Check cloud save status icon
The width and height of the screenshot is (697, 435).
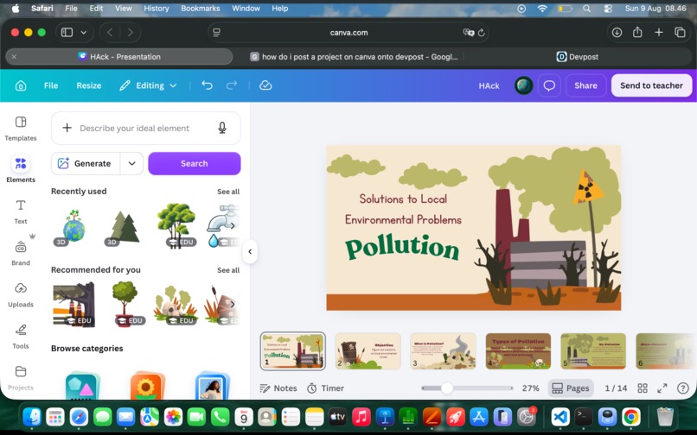pos(265,85)
